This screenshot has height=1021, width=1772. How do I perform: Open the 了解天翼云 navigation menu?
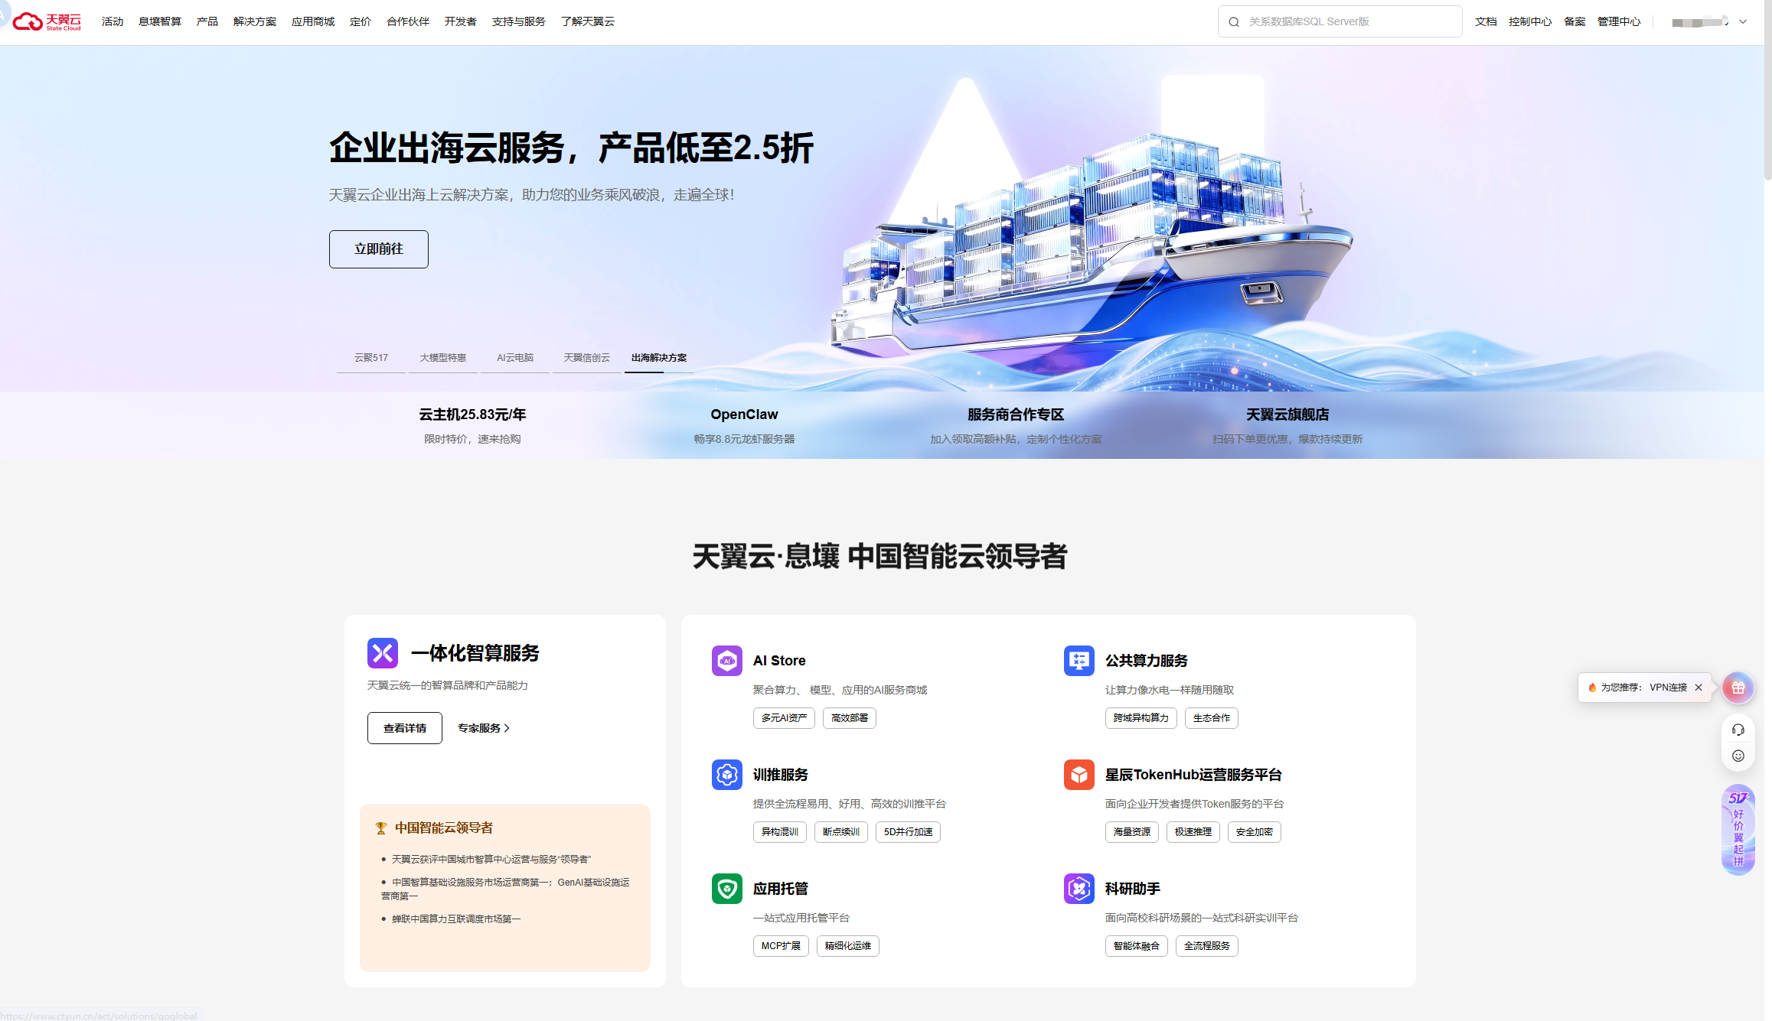coord(587,21)
